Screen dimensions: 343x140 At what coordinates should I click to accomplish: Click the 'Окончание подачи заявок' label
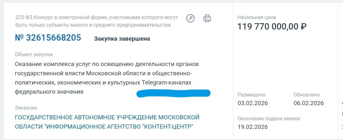269,118
